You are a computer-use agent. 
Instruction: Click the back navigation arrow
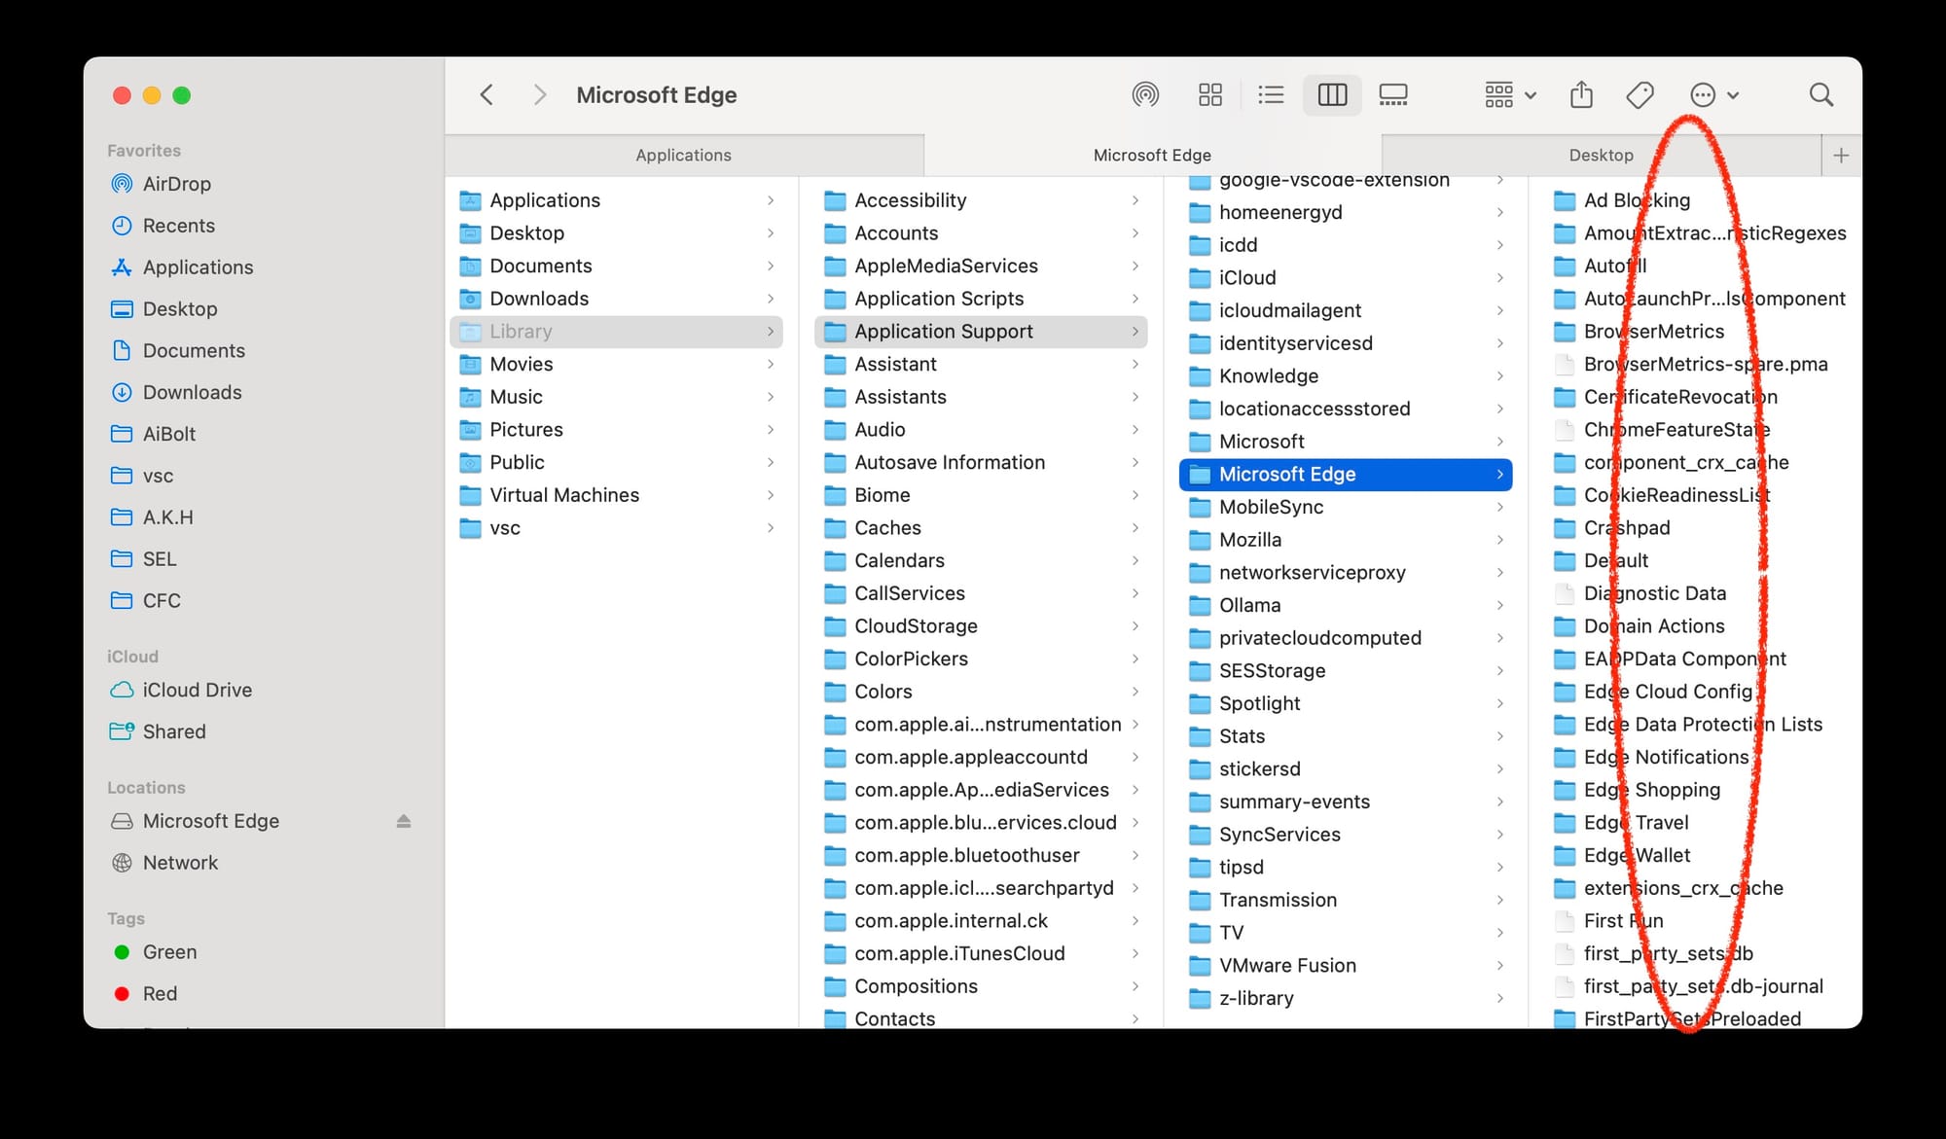(x=486, y=94)
